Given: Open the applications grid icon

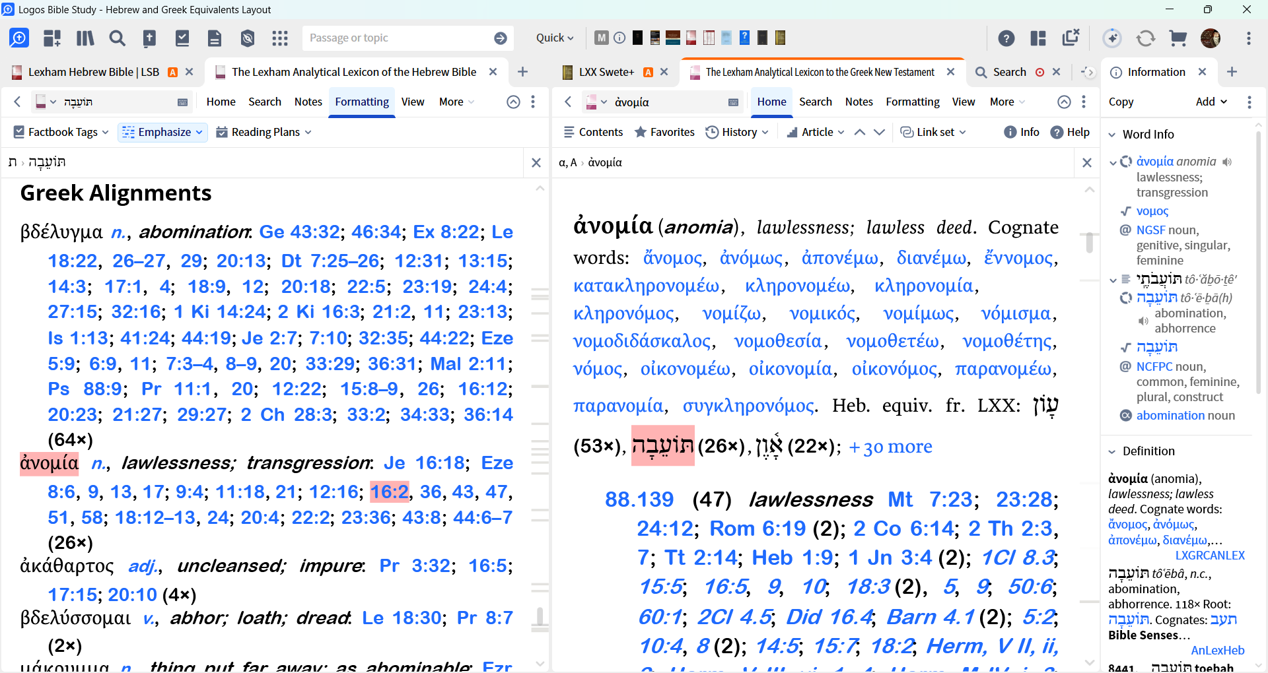Looking at the screenshot, I should 280,38.
